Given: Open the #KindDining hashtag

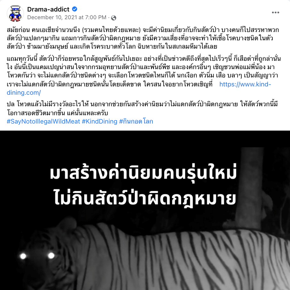Looking at the screenshot, I should point(100,122).
